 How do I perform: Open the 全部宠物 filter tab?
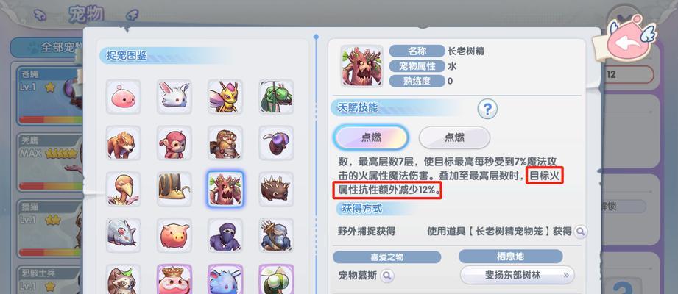click(x=48, y=48)
